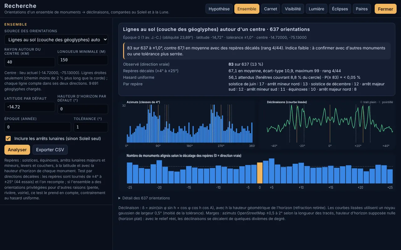
Task: Select the Ensemble tab
Action: click(x=247, y=9)
